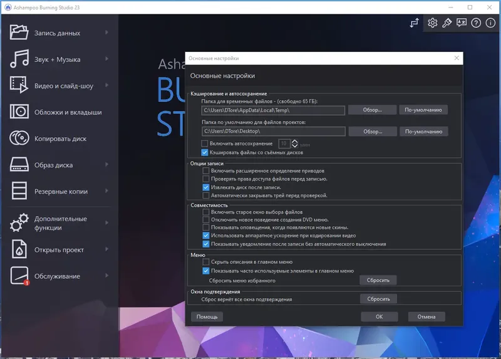Check Отключить новое поведение создания DVD меню
This screenshot has width=501, height=359.
tap(206, 220)
